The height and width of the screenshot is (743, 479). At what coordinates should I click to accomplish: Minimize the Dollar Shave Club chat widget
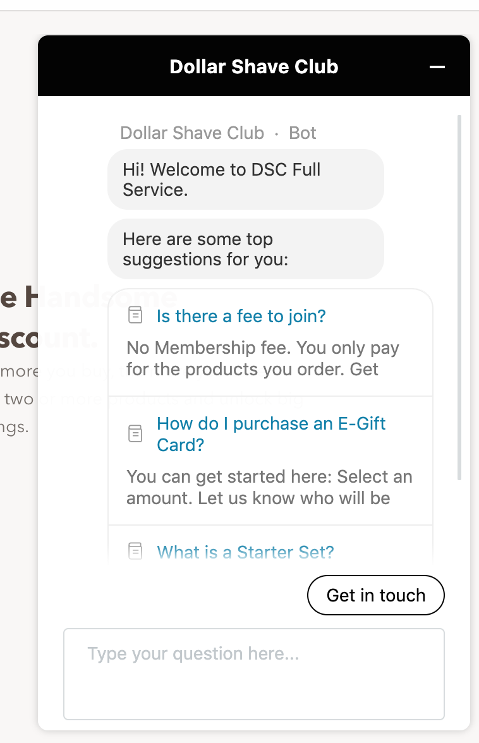click(437, 67)
